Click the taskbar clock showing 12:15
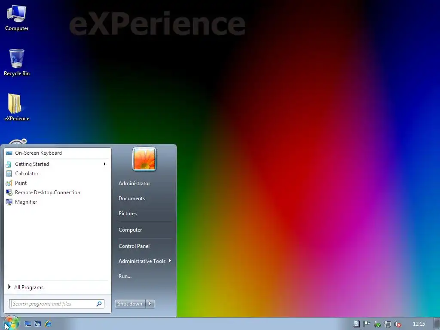 click(419, 324)
